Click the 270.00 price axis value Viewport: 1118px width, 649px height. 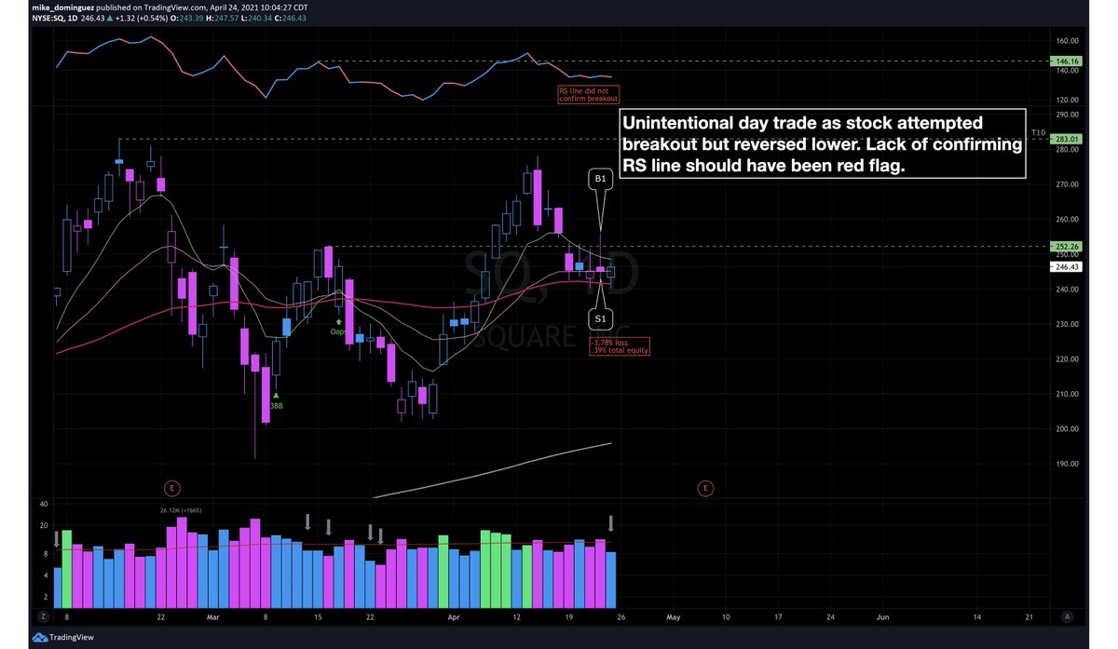click(1068, 184)
